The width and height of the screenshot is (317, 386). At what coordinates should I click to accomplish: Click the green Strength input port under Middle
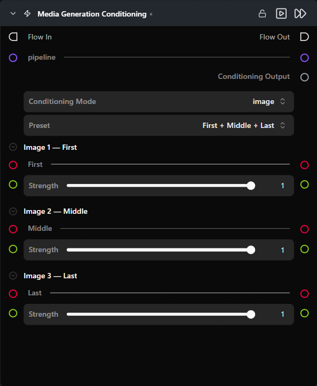13,249
